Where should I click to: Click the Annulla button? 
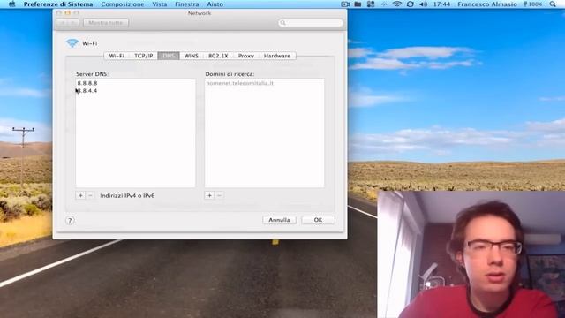pyautogui.click(x=279, y=220)
